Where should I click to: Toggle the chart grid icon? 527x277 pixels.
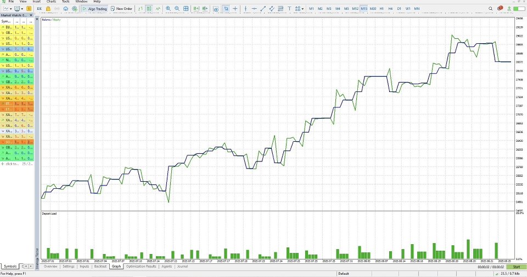[x=186, y=9]
